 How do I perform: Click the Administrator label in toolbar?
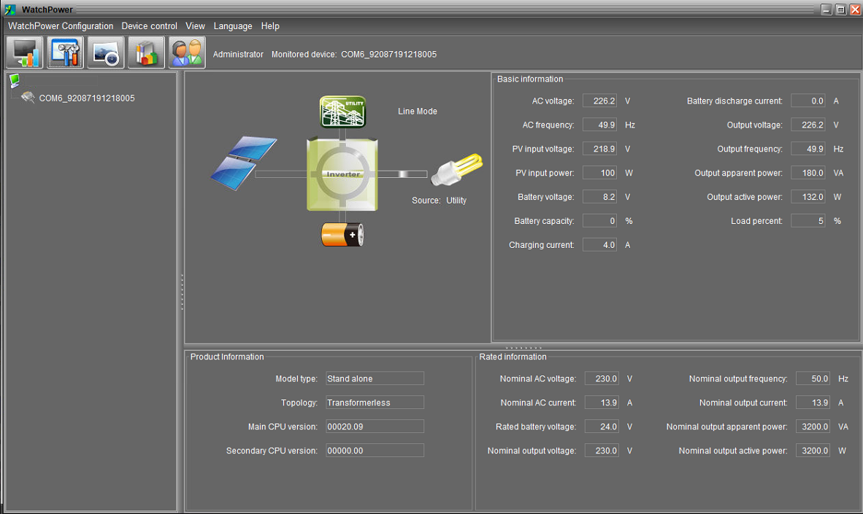238,54
